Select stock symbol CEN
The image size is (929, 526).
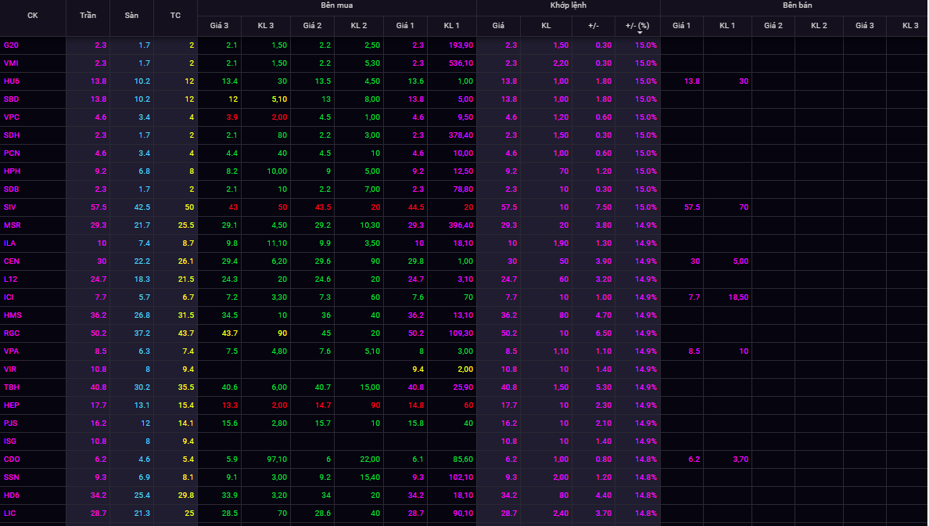[x=11, y=261]
